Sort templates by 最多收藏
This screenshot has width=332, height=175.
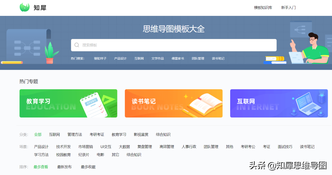click(88, 167)
